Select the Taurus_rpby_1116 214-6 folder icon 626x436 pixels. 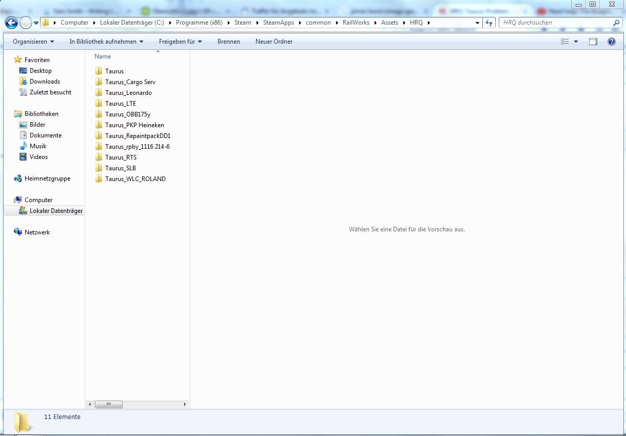tap(99, 147)
